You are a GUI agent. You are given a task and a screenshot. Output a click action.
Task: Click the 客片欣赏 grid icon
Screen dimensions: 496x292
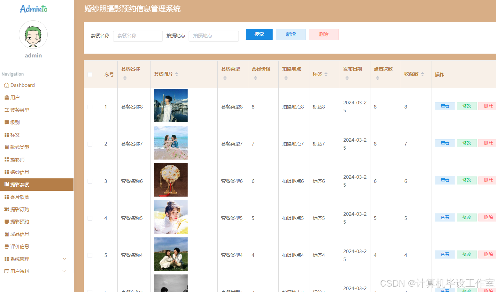click(6, 197)
